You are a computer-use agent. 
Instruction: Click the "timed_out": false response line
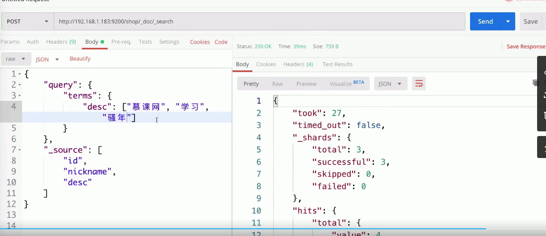(x=339, y=125)
